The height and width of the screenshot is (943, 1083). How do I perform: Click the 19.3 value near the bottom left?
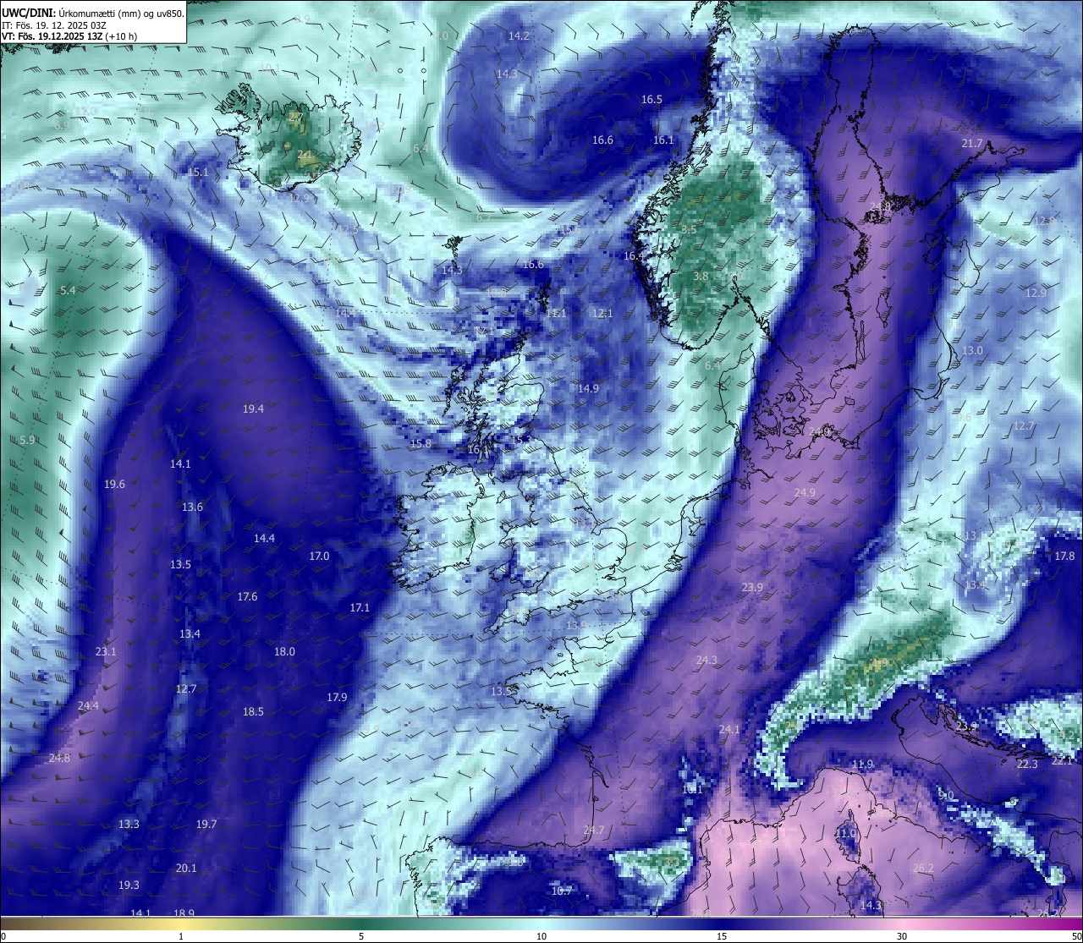point(129,885)
